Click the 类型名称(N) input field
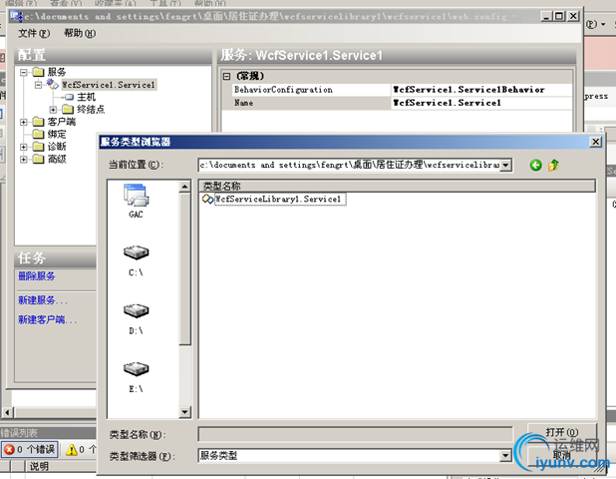The width and height of the screenshot is (616, 479). [356, 434]
